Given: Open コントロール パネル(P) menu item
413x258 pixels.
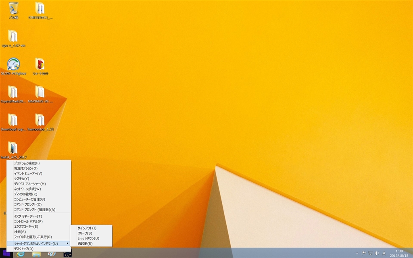Looking at the screenshot, I should click(39, 221).
